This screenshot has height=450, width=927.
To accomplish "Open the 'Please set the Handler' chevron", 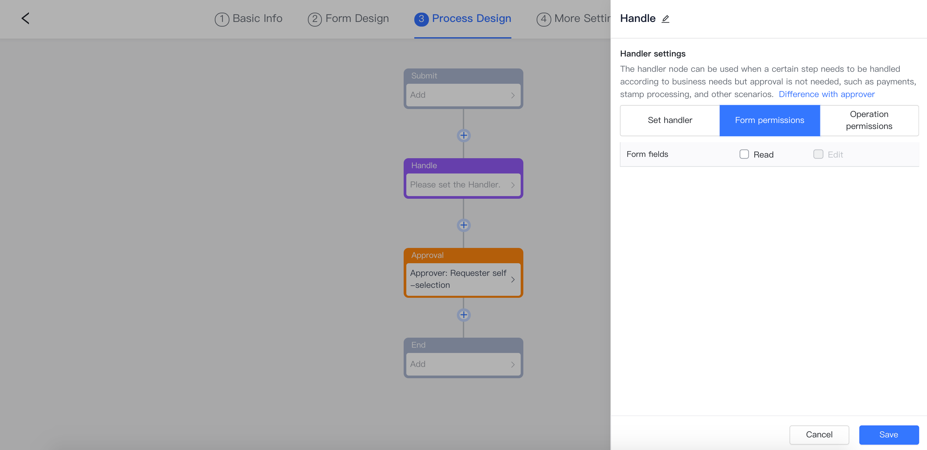I will point(513,185).
